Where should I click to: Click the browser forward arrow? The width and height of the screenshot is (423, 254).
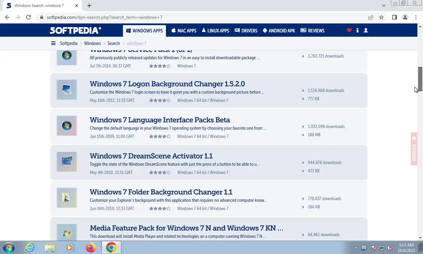pyautogui.click(x=18, y=17)
